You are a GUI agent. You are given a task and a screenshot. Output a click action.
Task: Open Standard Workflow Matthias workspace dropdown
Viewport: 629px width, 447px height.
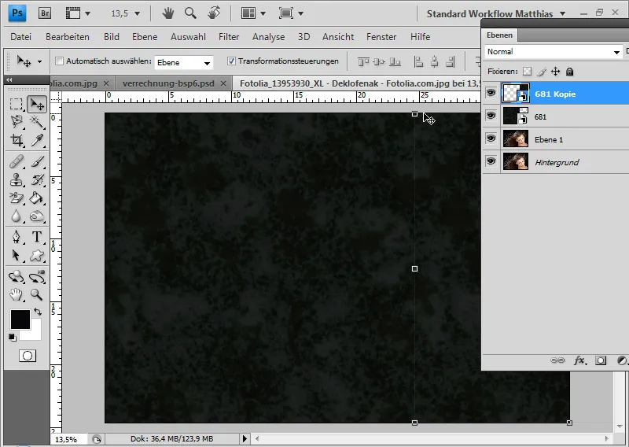coord(496,13)
